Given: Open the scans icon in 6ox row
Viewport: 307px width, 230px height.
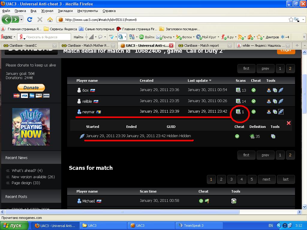Looking at the screenshot, I should 238,90.
